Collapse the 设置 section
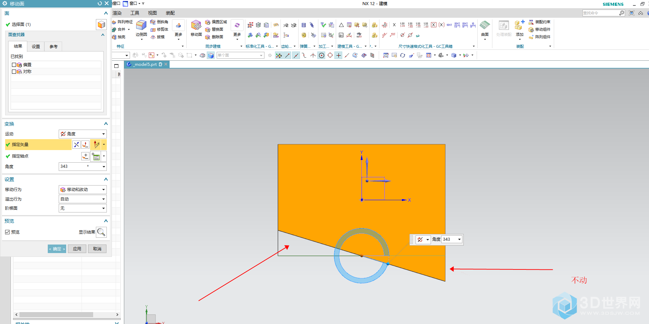Screen dimensions: 649x324 pyautogui.click(x=106, y=179)
